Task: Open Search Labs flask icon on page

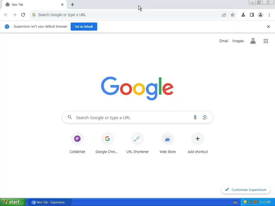Action: point(253,41)
